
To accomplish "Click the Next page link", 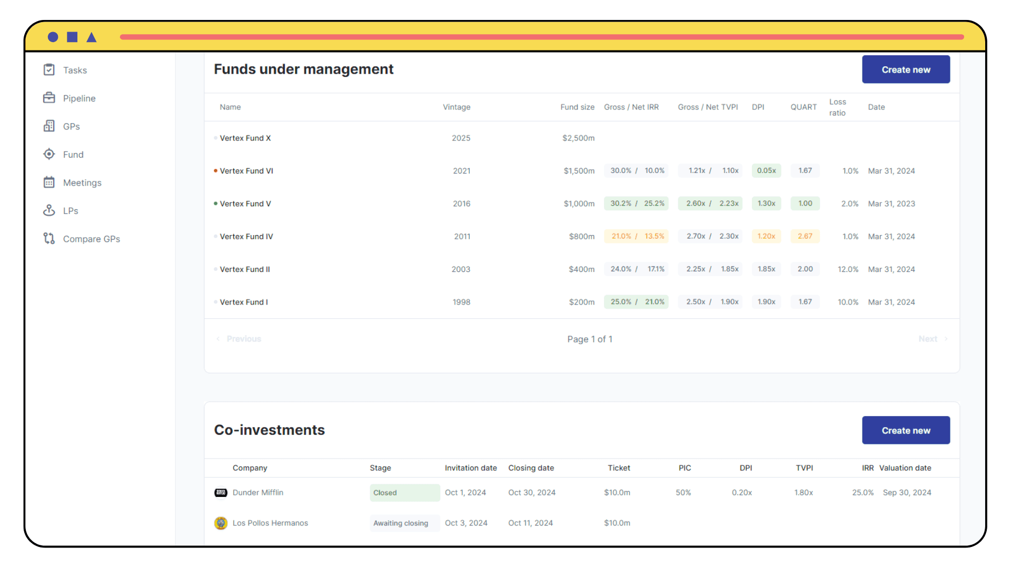I will pos(933,339).
